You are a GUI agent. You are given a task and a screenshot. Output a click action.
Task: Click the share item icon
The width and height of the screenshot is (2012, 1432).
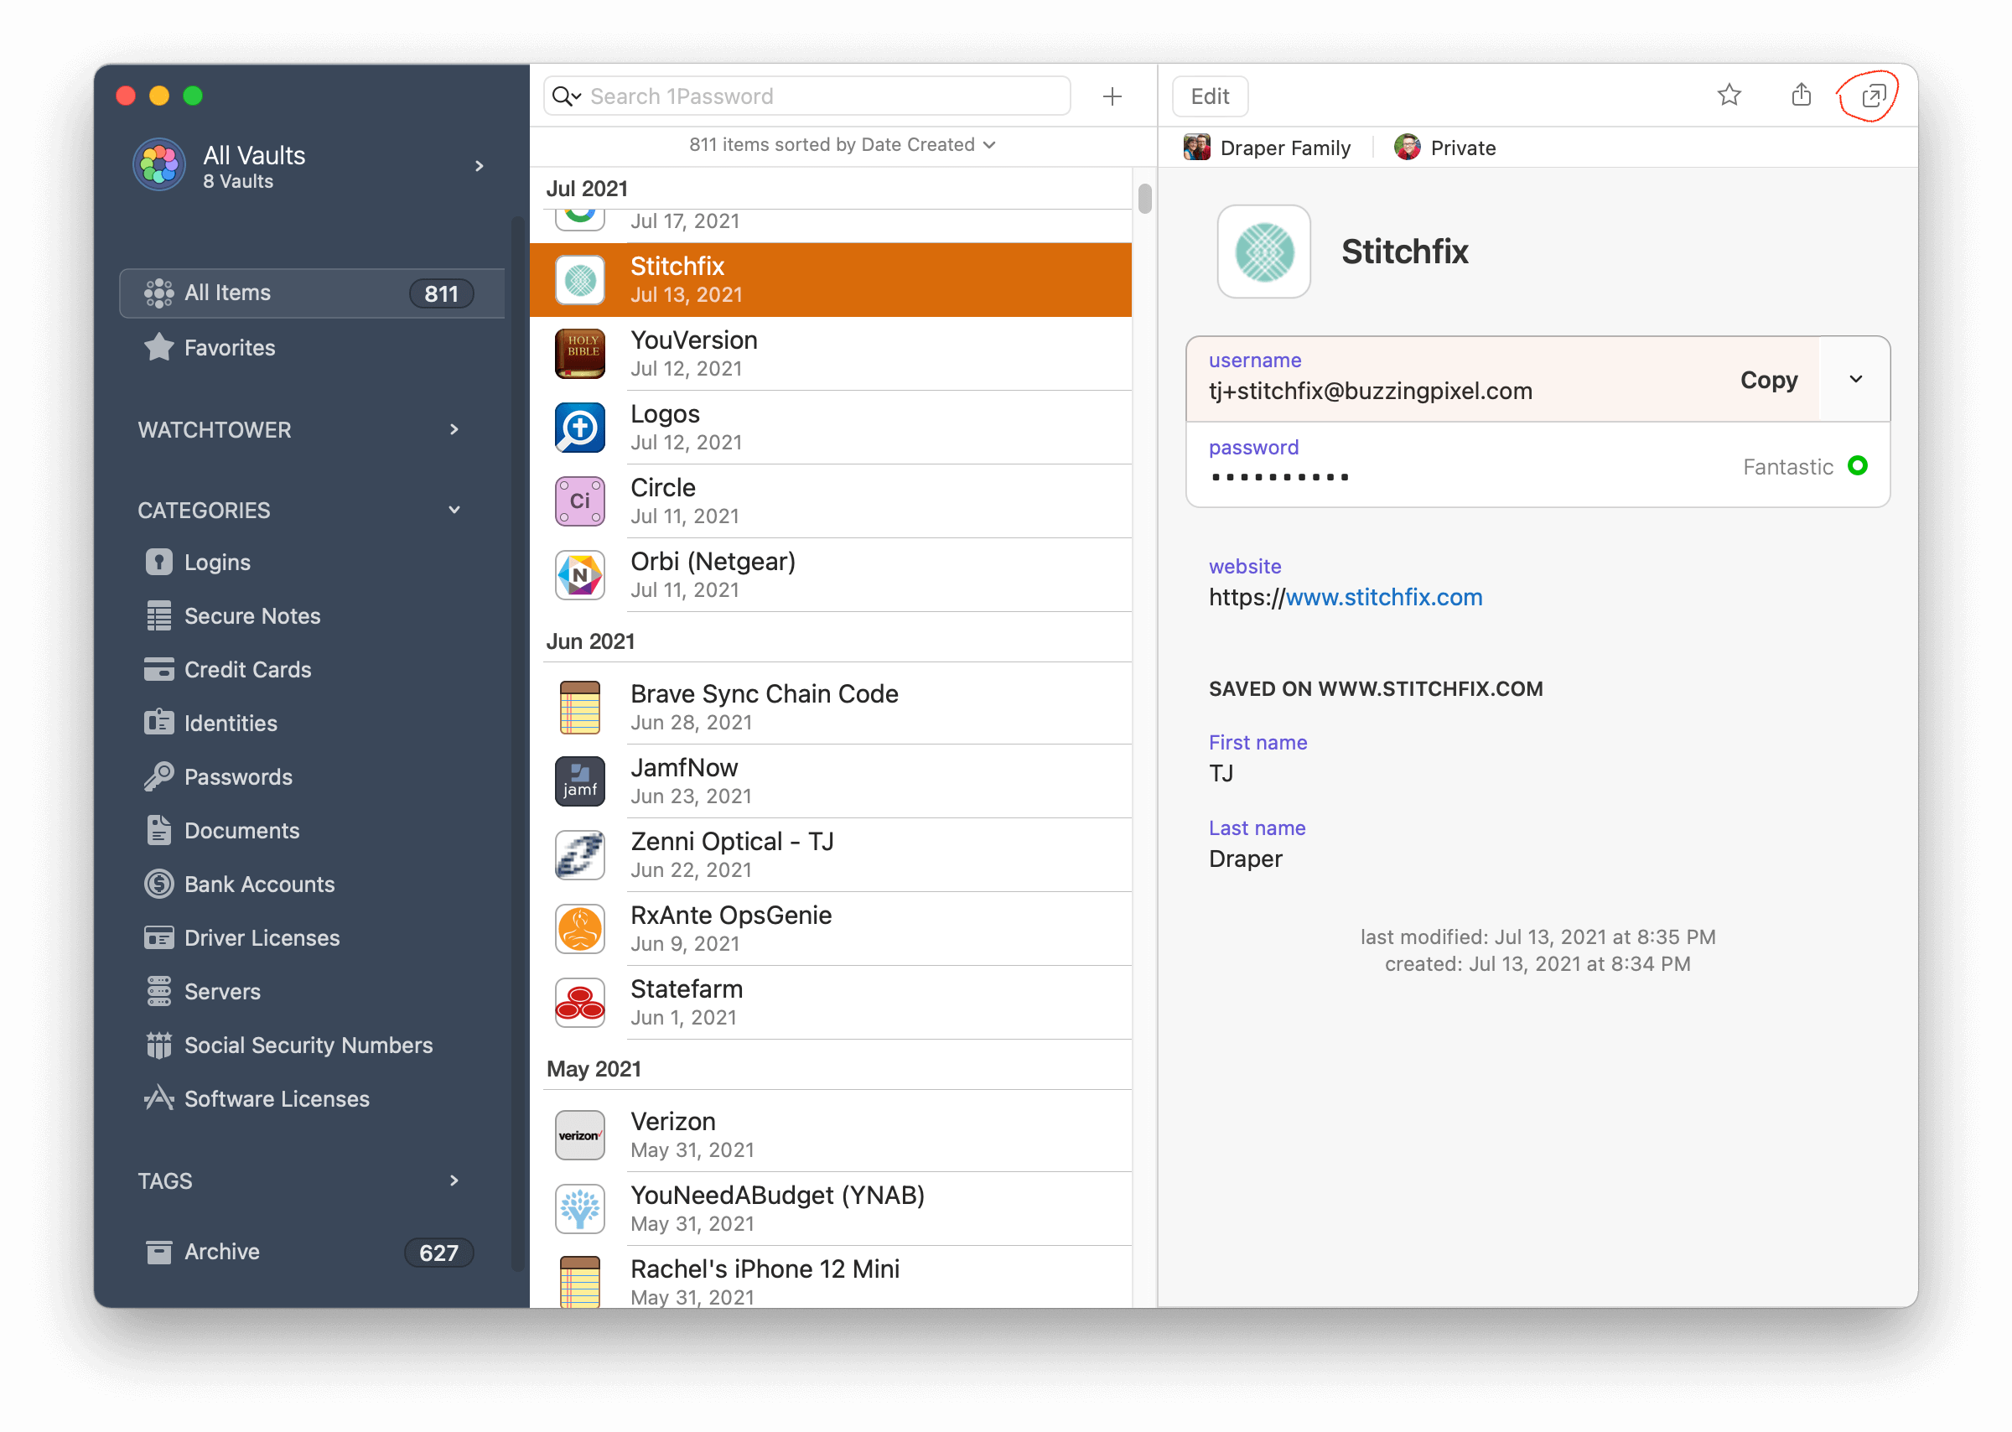pos(1801,95)
